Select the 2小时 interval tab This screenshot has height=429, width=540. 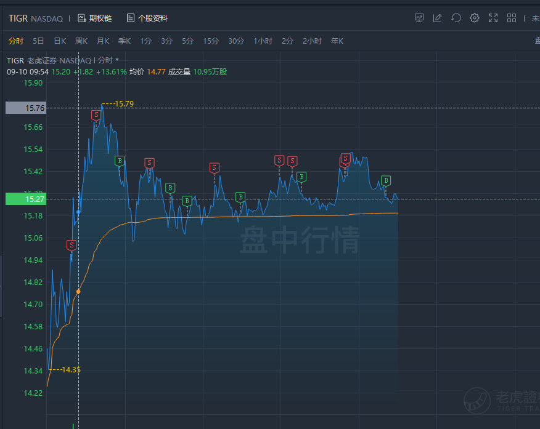pos(312,41)
